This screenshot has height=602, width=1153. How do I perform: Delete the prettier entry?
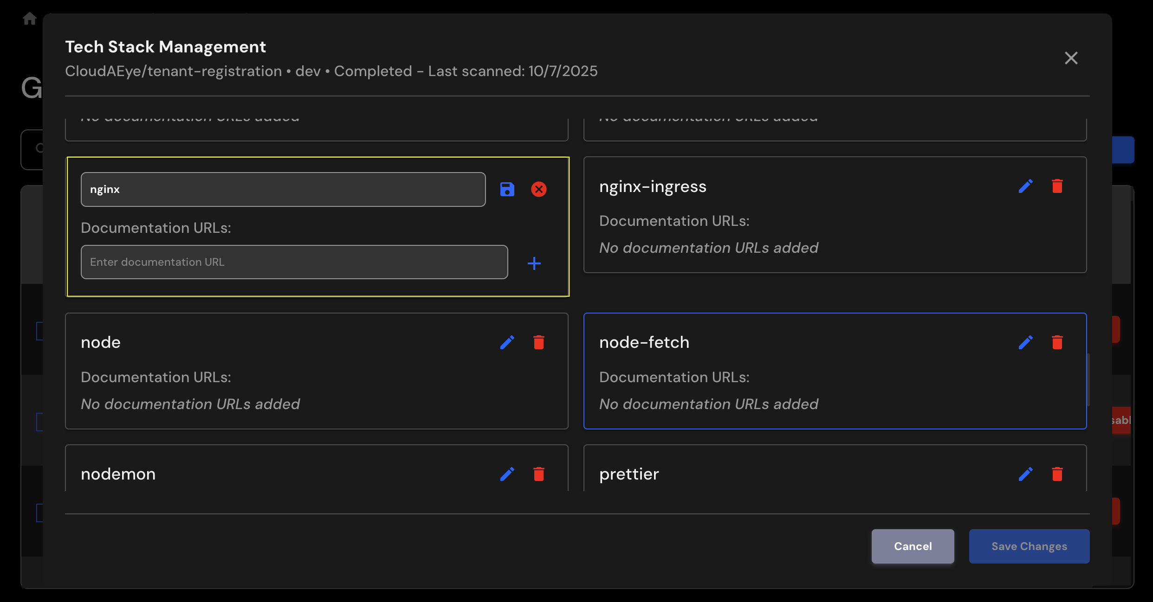[1057, 474]
